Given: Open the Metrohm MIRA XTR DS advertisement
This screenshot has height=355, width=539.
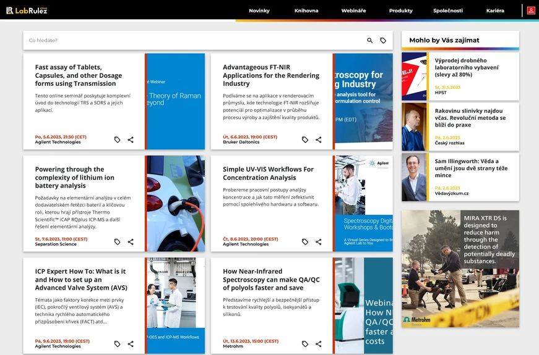Looking at the screenshot, I should (460, 269).
